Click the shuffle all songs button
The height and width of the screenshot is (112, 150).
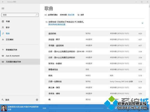pos(51,15)
